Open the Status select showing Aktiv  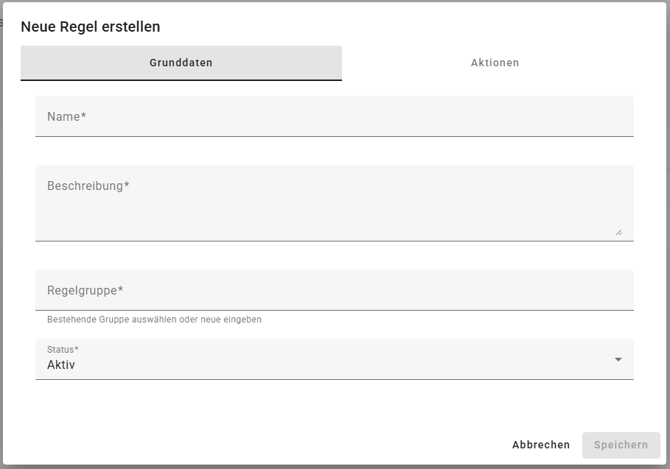324,359
